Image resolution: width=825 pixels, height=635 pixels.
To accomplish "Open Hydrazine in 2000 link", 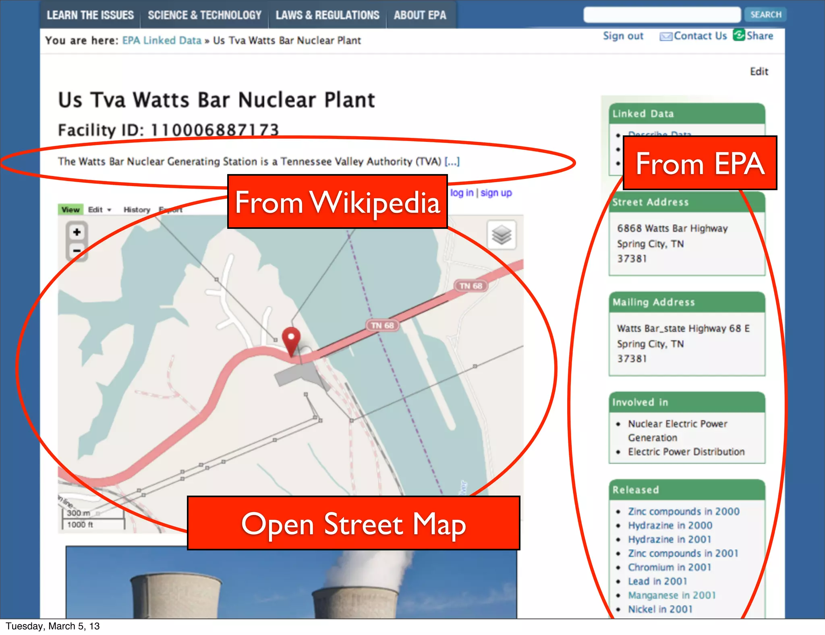I will (670, 525).
